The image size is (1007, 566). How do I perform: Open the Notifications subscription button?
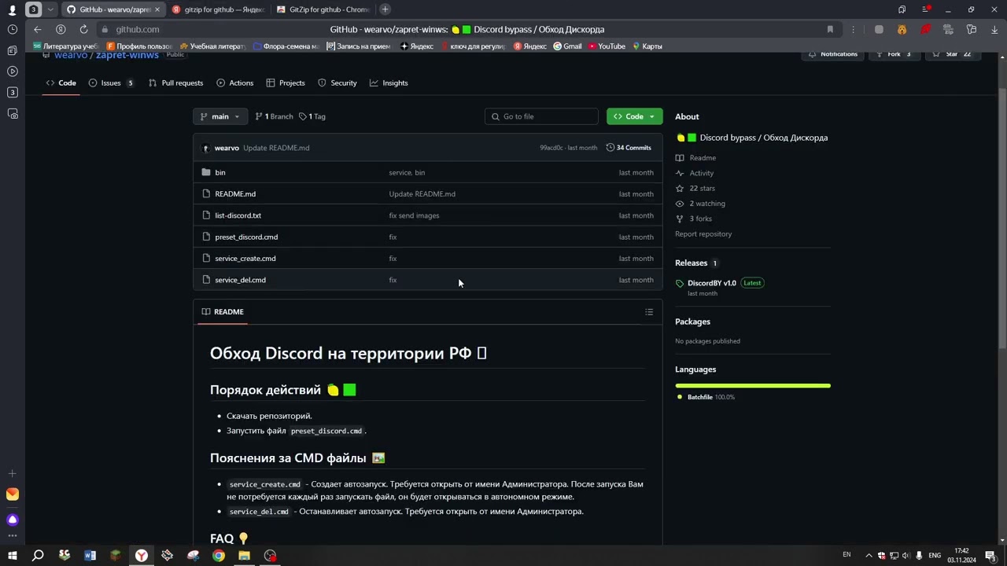pyautogui.click(x=832, y=54)
